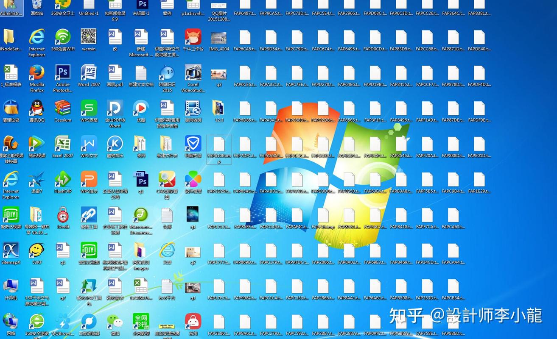The width and height of the screenshot is (557, 339).
Task: Select the WPS表格 green icon
Action: click(89, 108)
